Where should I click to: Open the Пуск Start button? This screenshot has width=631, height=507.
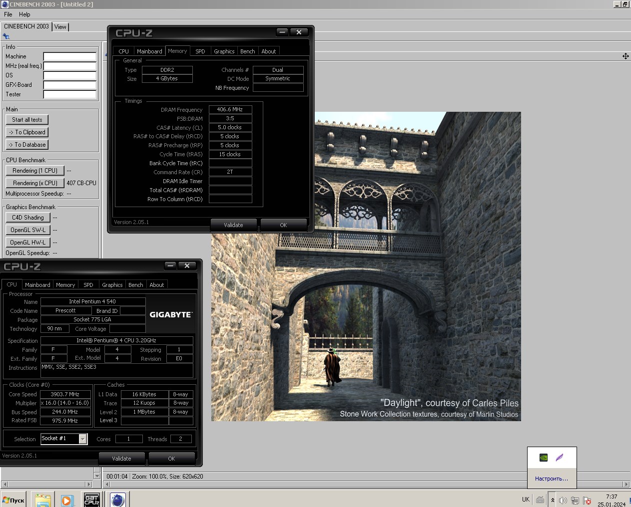point(13,500)
